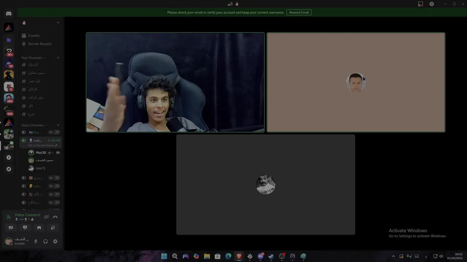The width and height of the screenshot is (467, 262).
Task: Open Windows Start menu
Action: tap(164, 256)
